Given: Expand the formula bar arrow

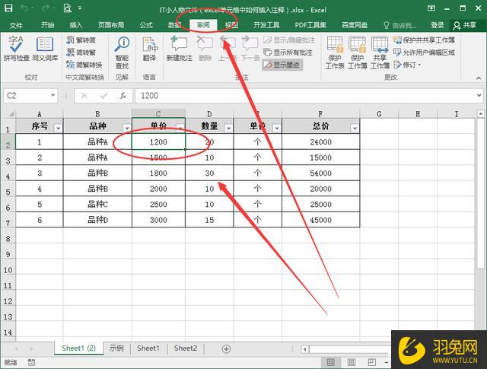Looking at the screenshot, I should pos(479,95).
